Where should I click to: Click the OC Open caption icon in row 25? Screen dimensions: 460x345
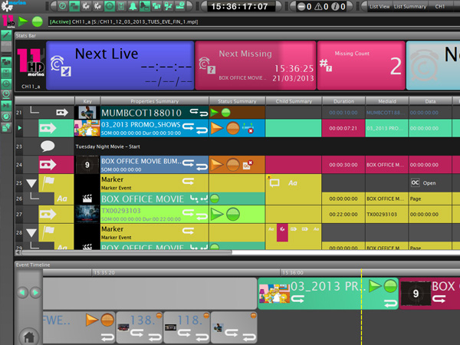pyautogui.click(x=415, y=182)
